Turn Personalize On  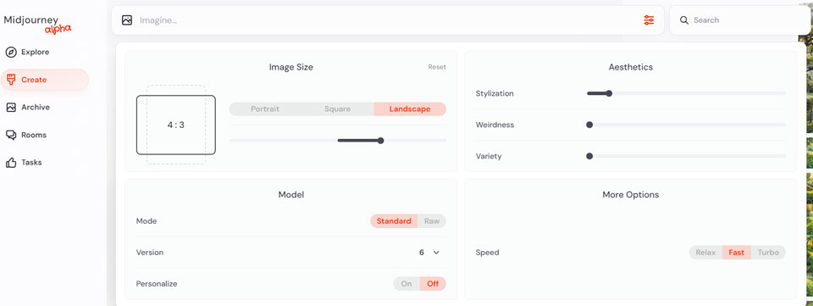point(406,284)
